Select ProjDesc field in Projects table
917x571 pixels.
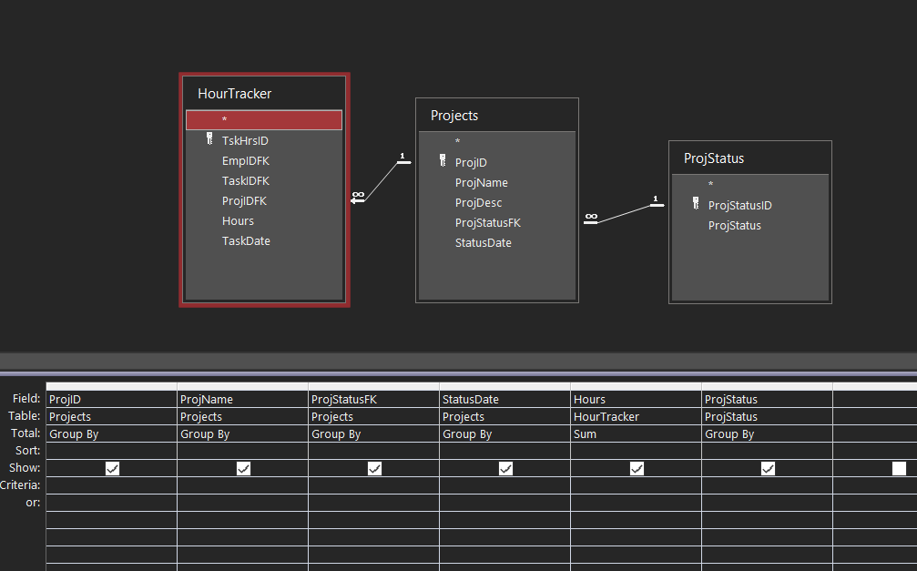coord(497,202)
